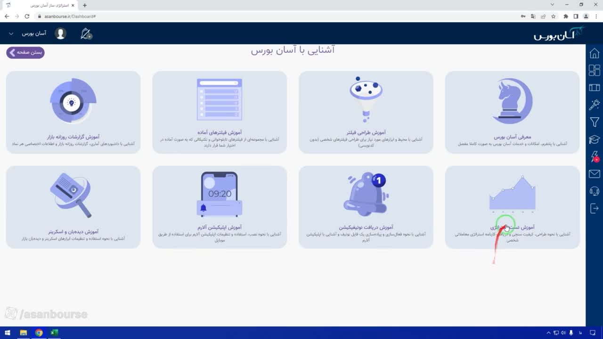Open the آموزش طراحی فیلتر funnel illustration
Image resolution: width=603 pixels, height=339 pixels.
[x=366, y=99]
